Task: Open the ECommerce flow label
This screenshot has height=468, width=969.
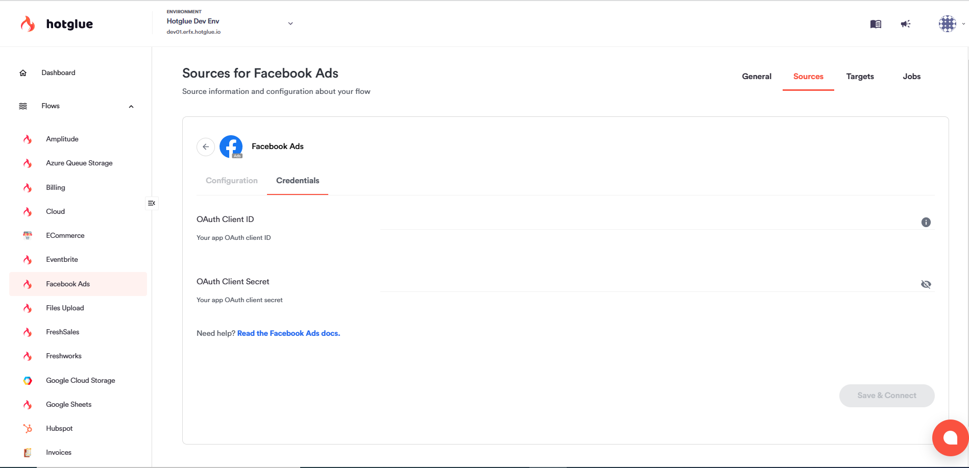Action: (x=65, y=236)
